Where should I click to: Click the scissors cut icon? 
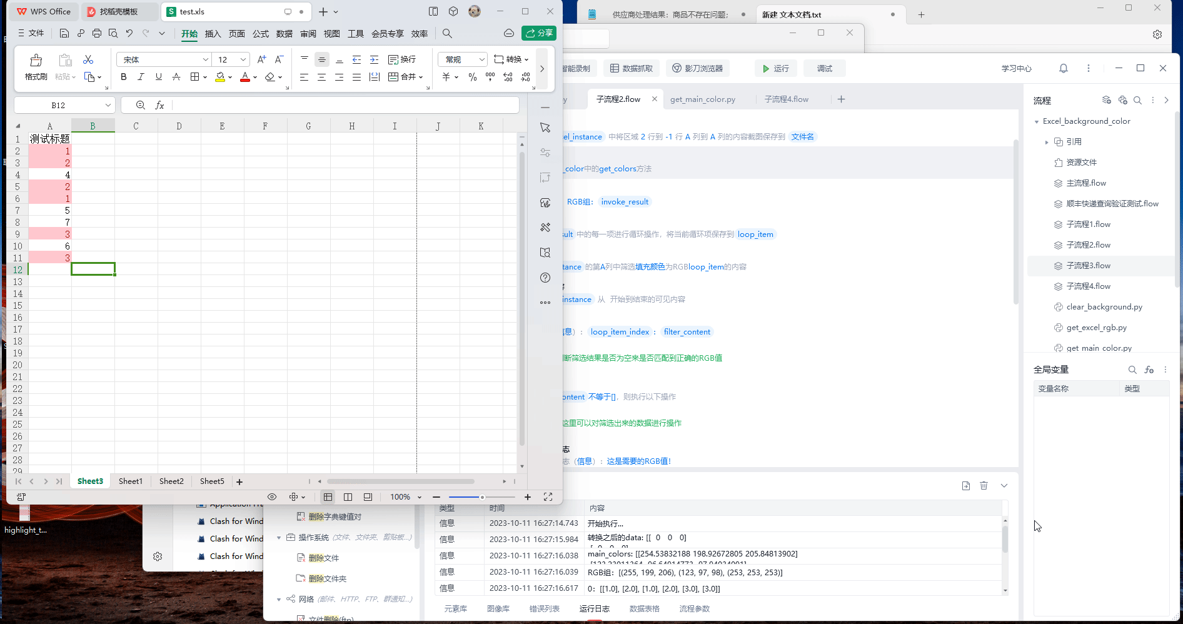click(x=88, y=59)
